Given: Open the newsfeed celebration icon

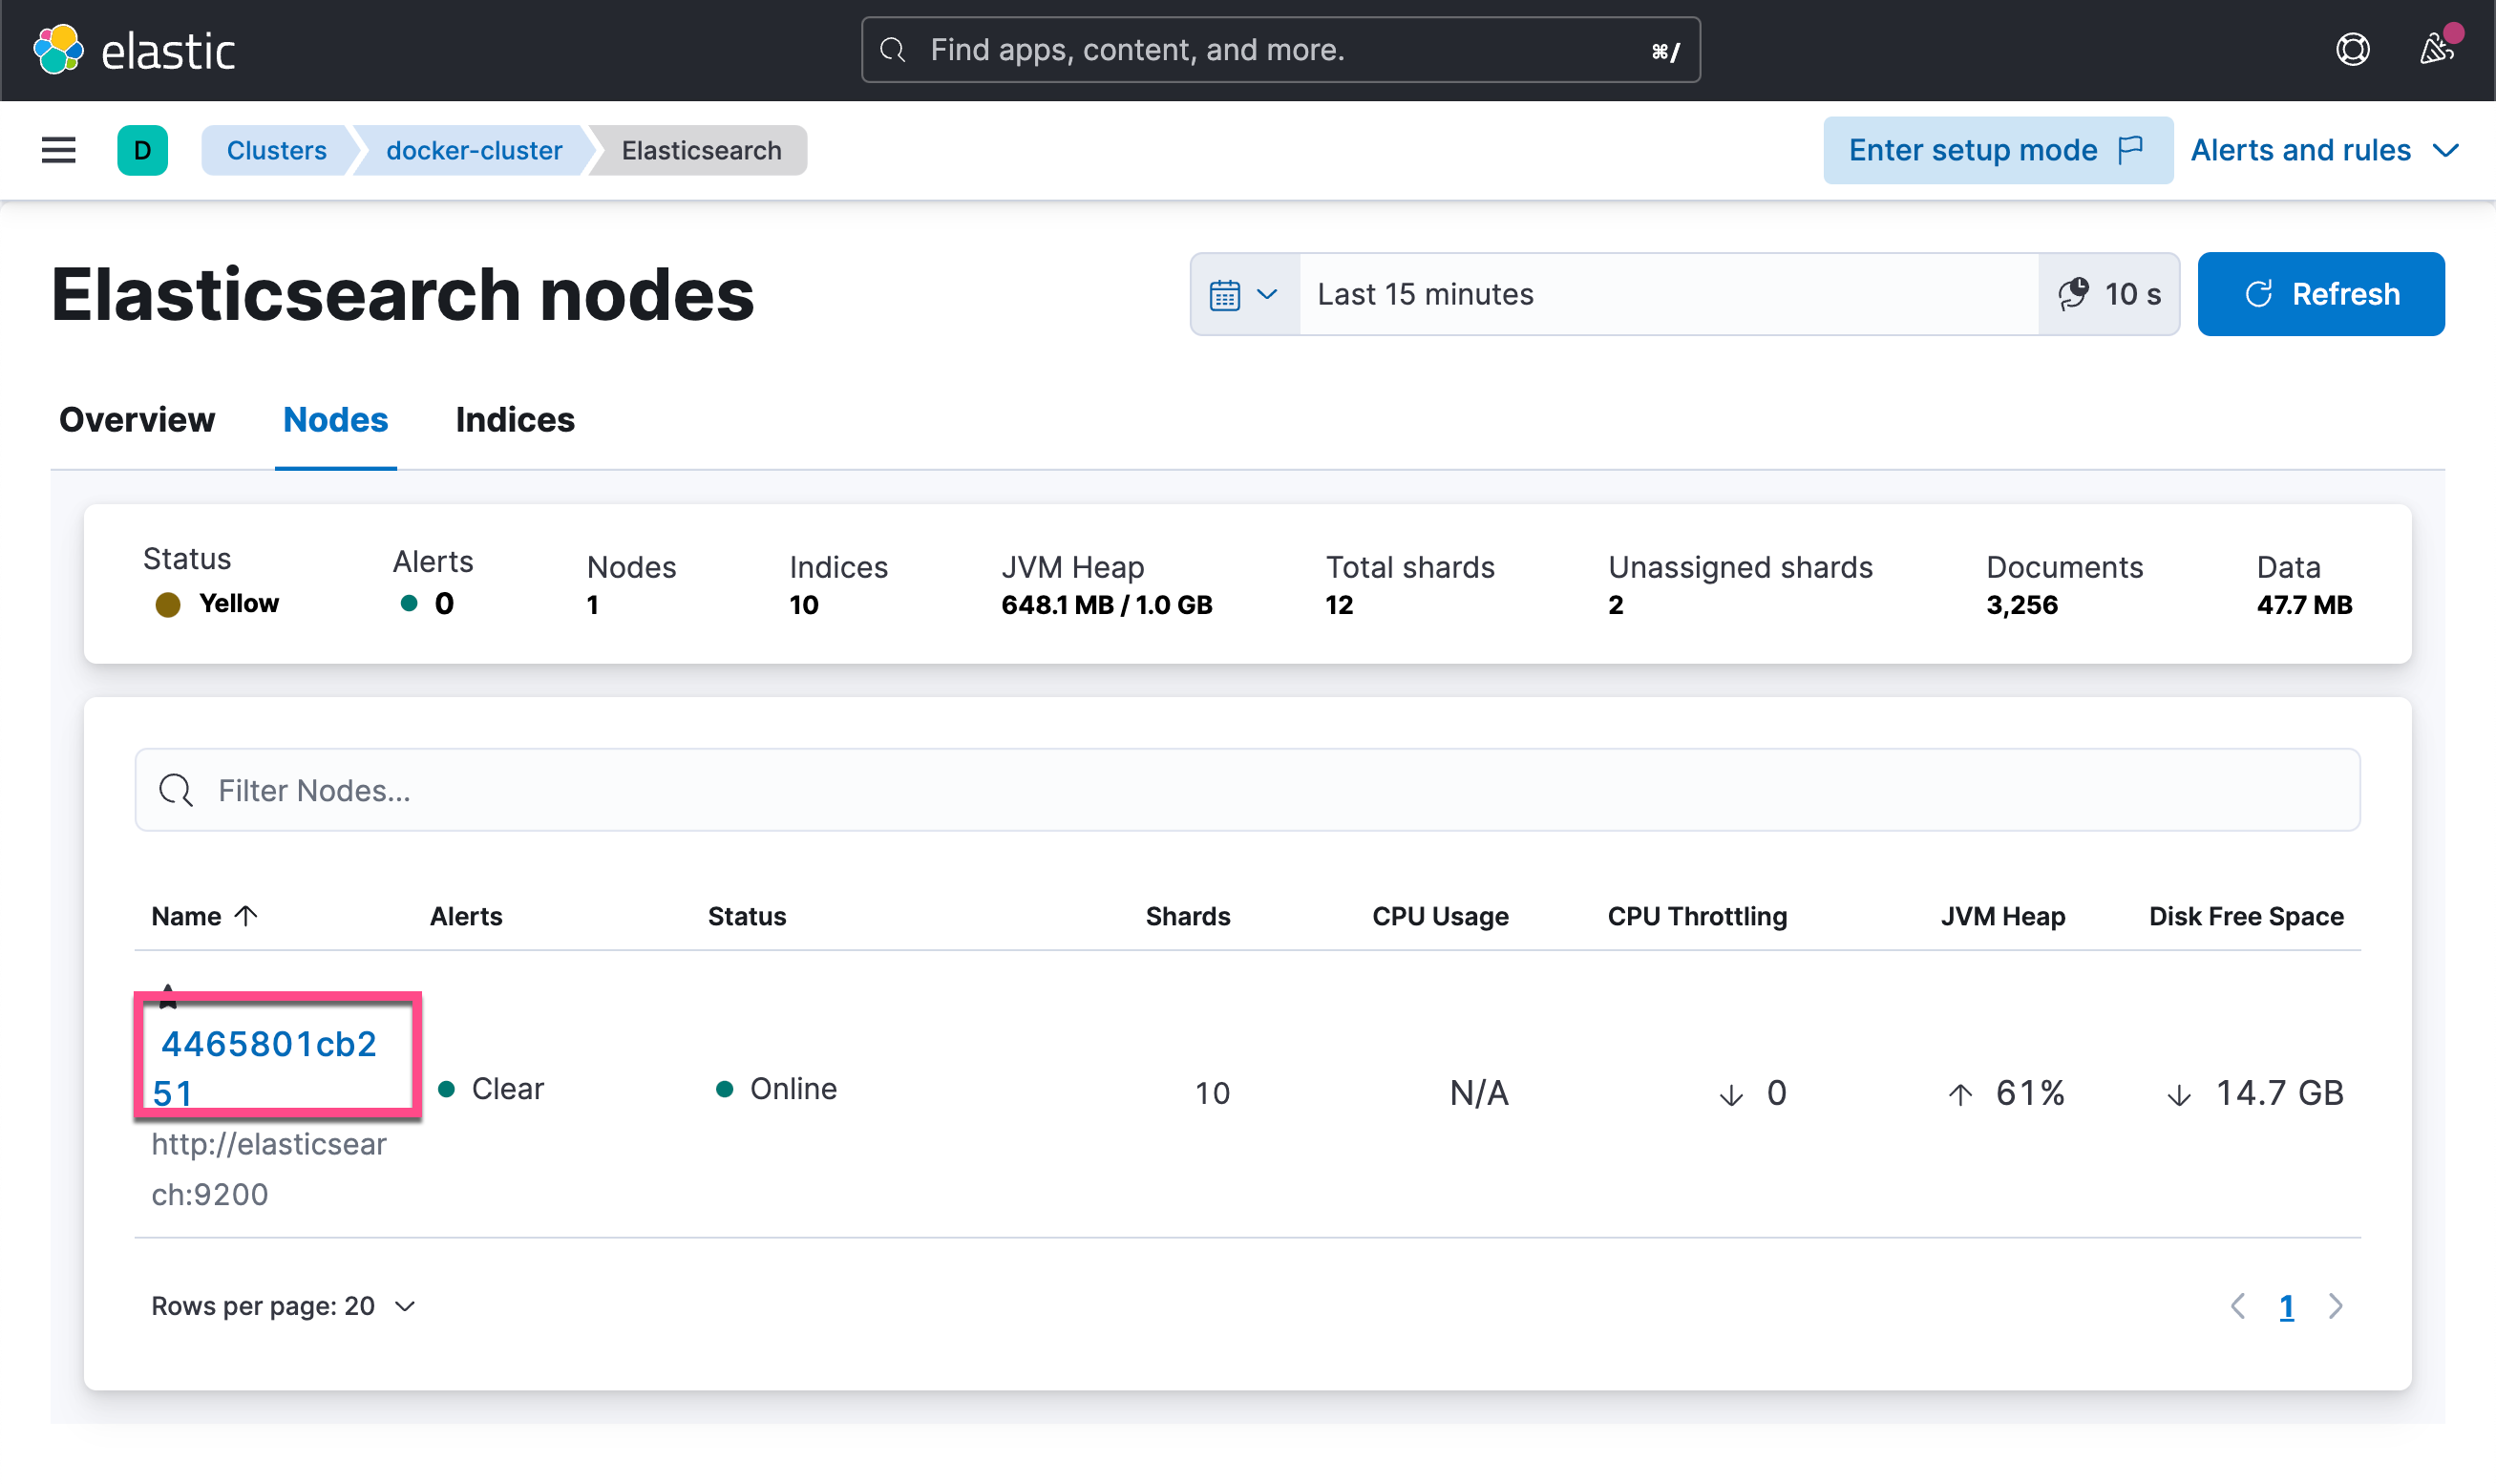Looking at the screenshot, I should (x=2436, y=49).
